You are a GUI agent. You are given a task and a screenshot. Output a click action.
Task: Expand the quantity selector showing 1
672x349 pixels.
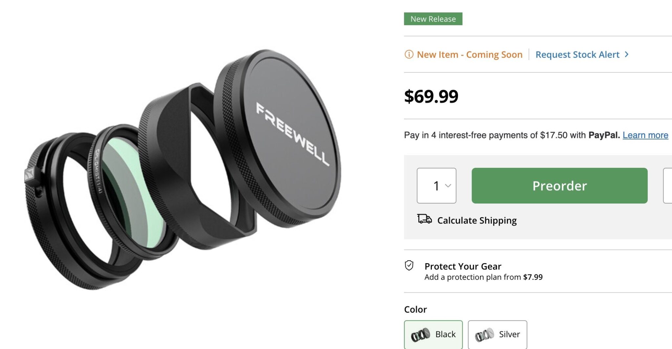point(437,186)
